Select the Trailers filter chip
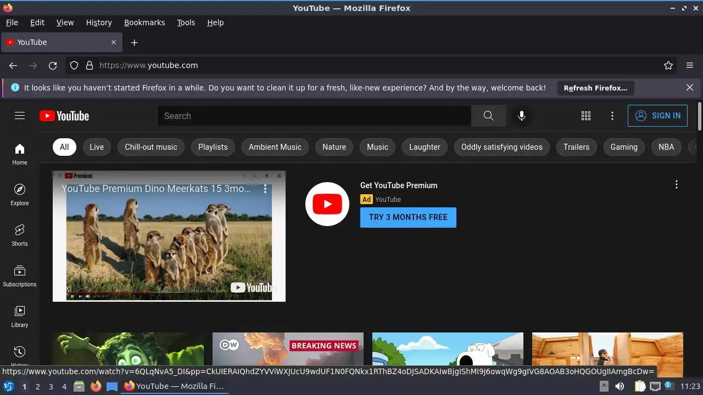 point(576,147)
